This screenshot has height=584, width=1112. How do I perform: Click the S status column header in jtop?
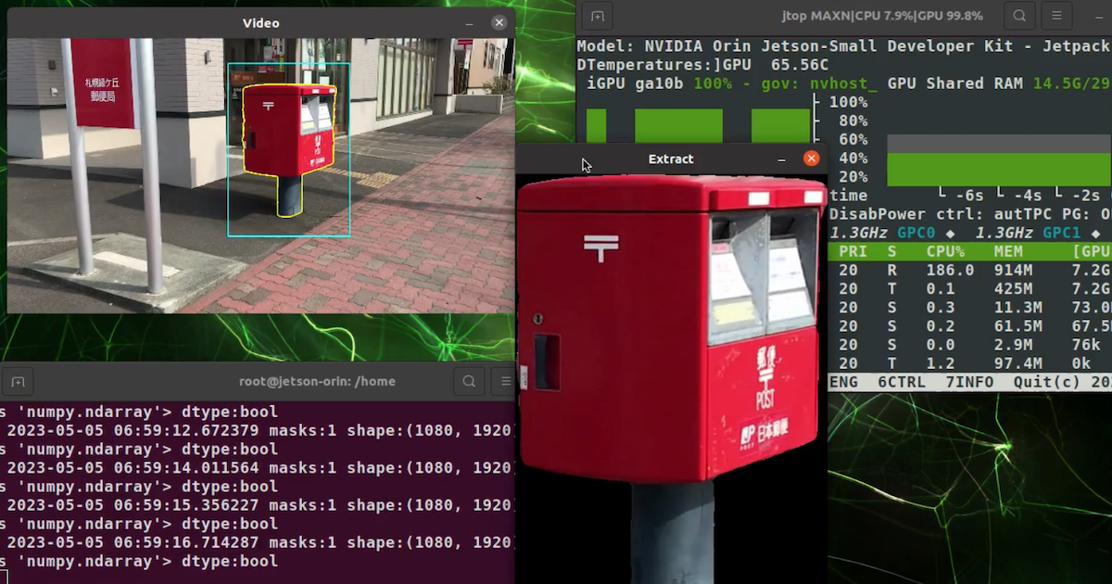point(891,251)
